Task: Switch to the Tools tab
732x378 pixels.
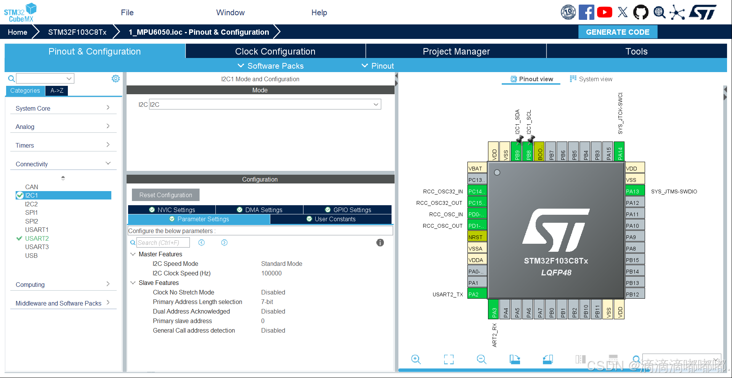Action: [637, 51]
